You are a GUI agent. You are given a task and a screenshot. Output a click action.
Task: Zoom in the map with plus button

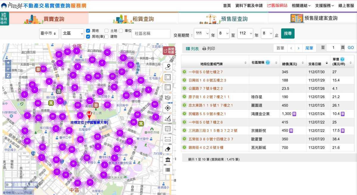pyautogui.click(x=8, y=62)
